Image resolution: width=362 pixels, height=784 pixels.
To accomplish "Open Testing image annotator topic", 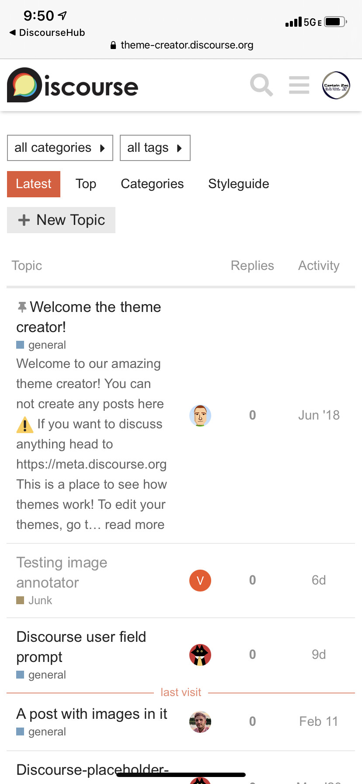I will pyautogui.click(x=62, y=572).
